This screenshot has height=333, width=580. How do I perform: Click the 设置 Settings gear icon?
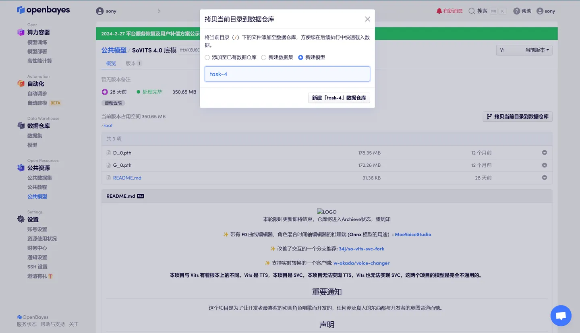pos(21,219)
